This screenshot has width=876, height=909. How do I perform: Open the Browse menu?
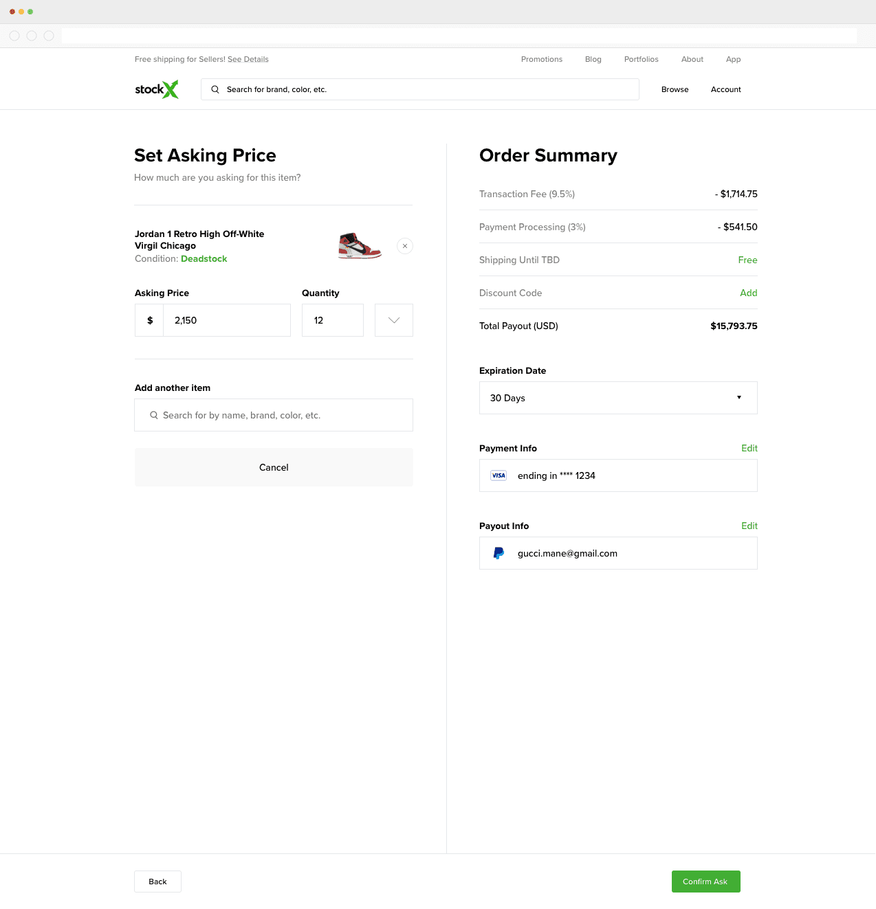(x=675, y=89)
